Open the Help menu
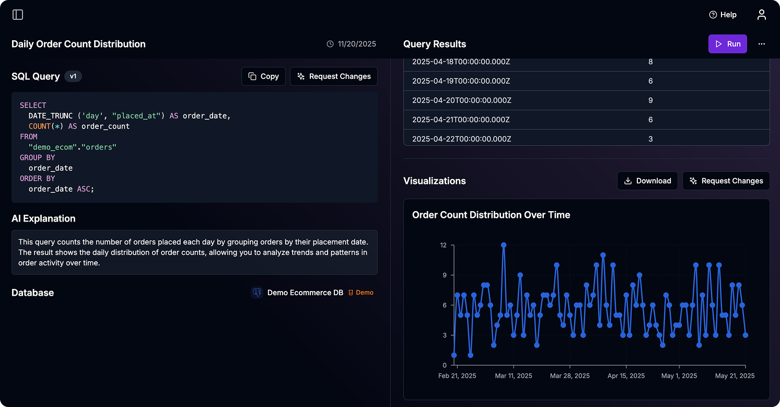The height and width of the screenshot is (407, 780). [723, 15]
